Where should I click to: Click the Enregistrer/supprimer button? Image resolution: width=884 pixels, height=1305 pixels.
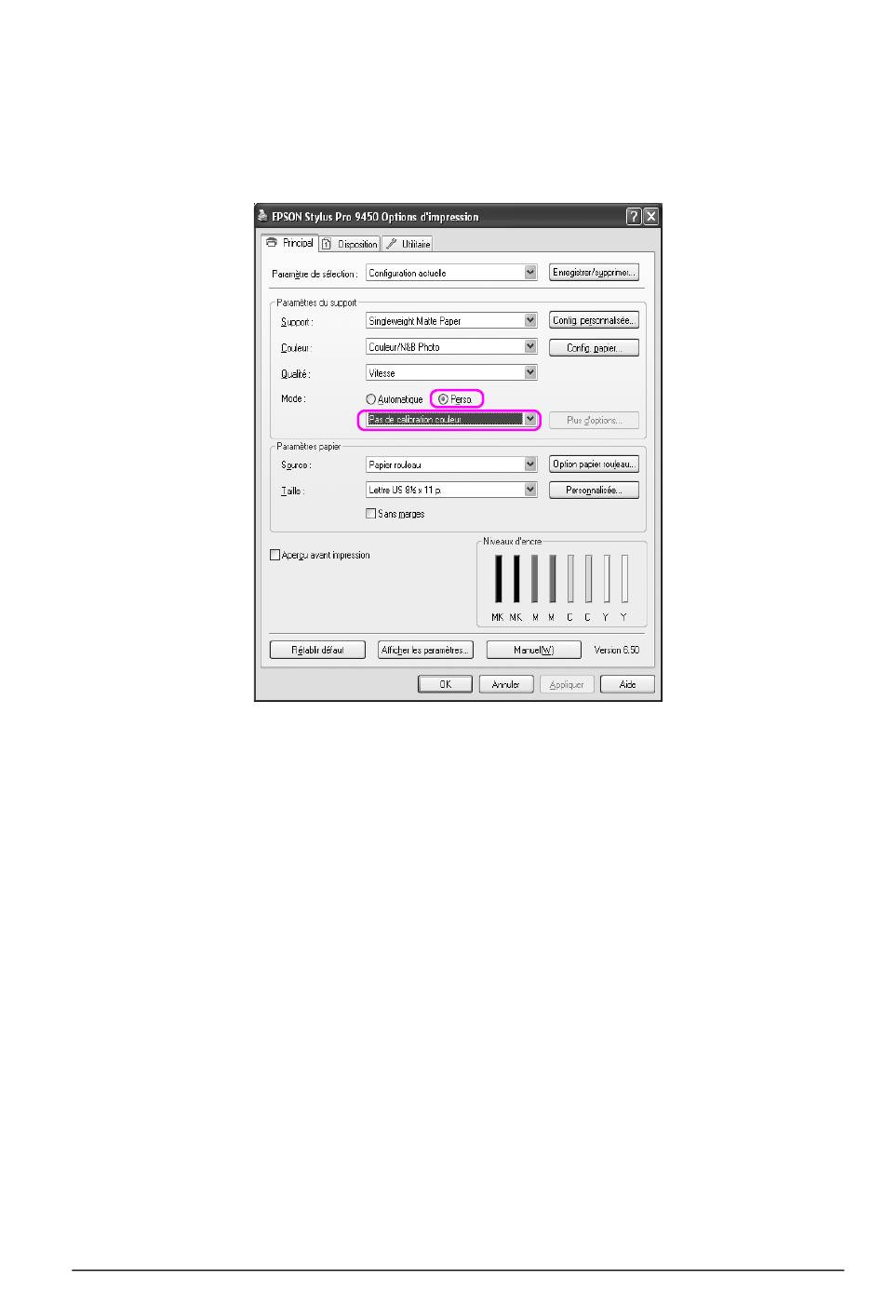tap(594, 273)
